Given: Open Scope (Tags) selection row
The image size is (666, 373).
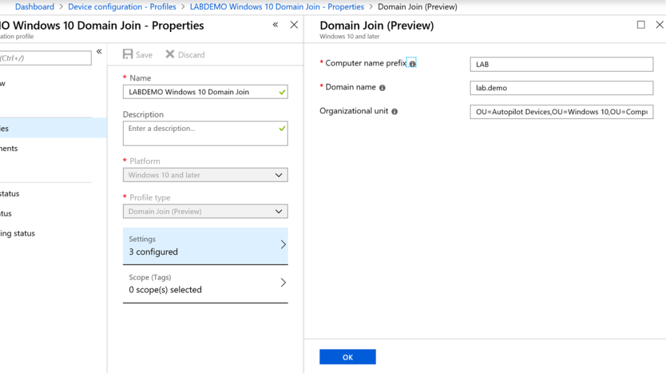Looking at the screenshot, I should coord(205,284).
